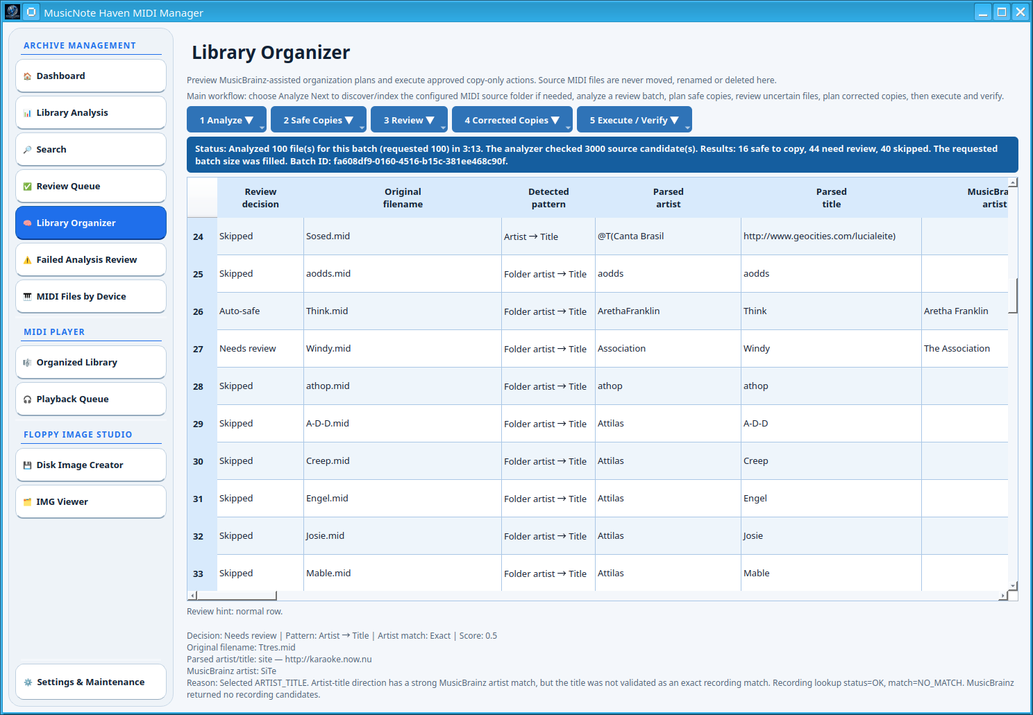Click the Failed Analysis warning icon
This screenshot has width=1033, height=715.
pyautogui.click(x=28, y=260)
